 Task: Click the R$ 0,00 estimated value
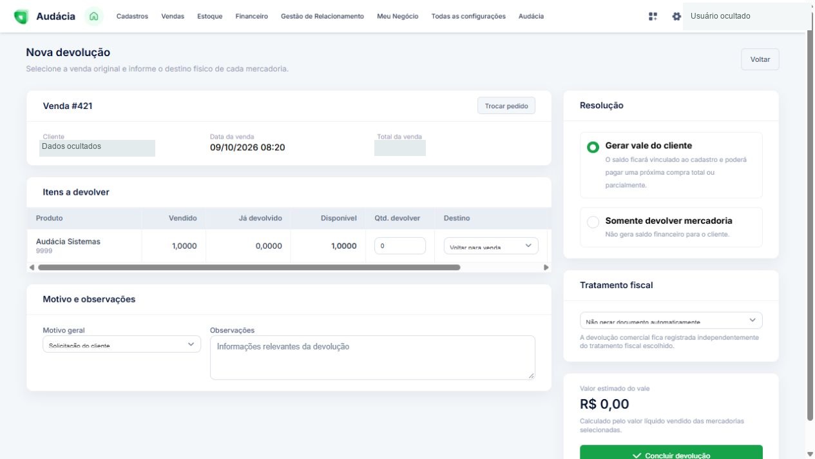[604, 404]
